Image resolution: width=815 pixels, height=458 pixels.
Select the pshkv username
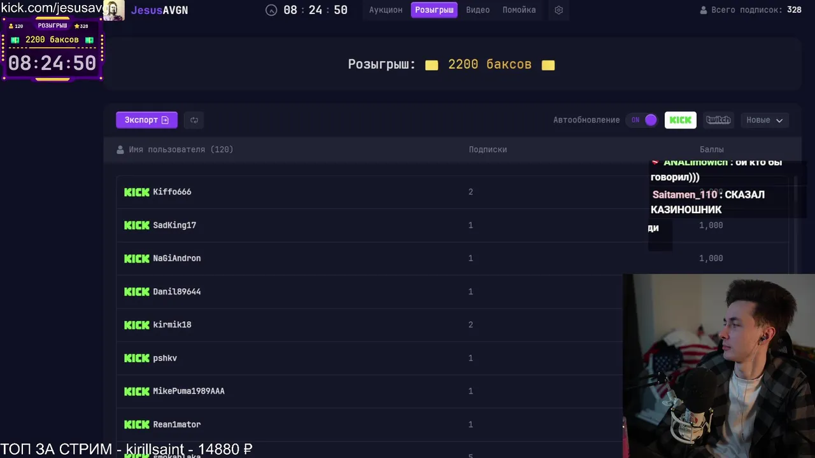[x=165, y=358]
